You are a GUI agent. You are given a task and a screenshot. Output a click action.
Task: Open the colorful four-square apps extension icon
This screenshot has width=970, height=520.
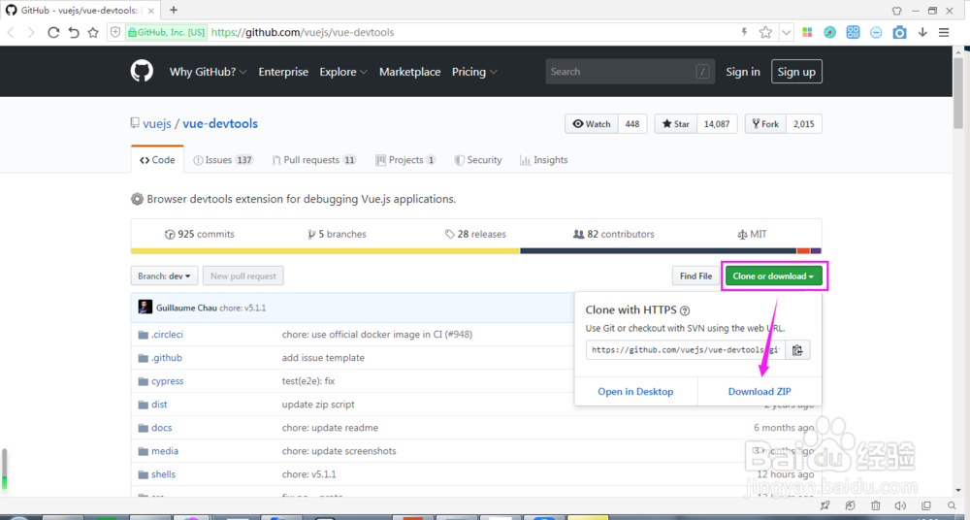tap(807, 32)
